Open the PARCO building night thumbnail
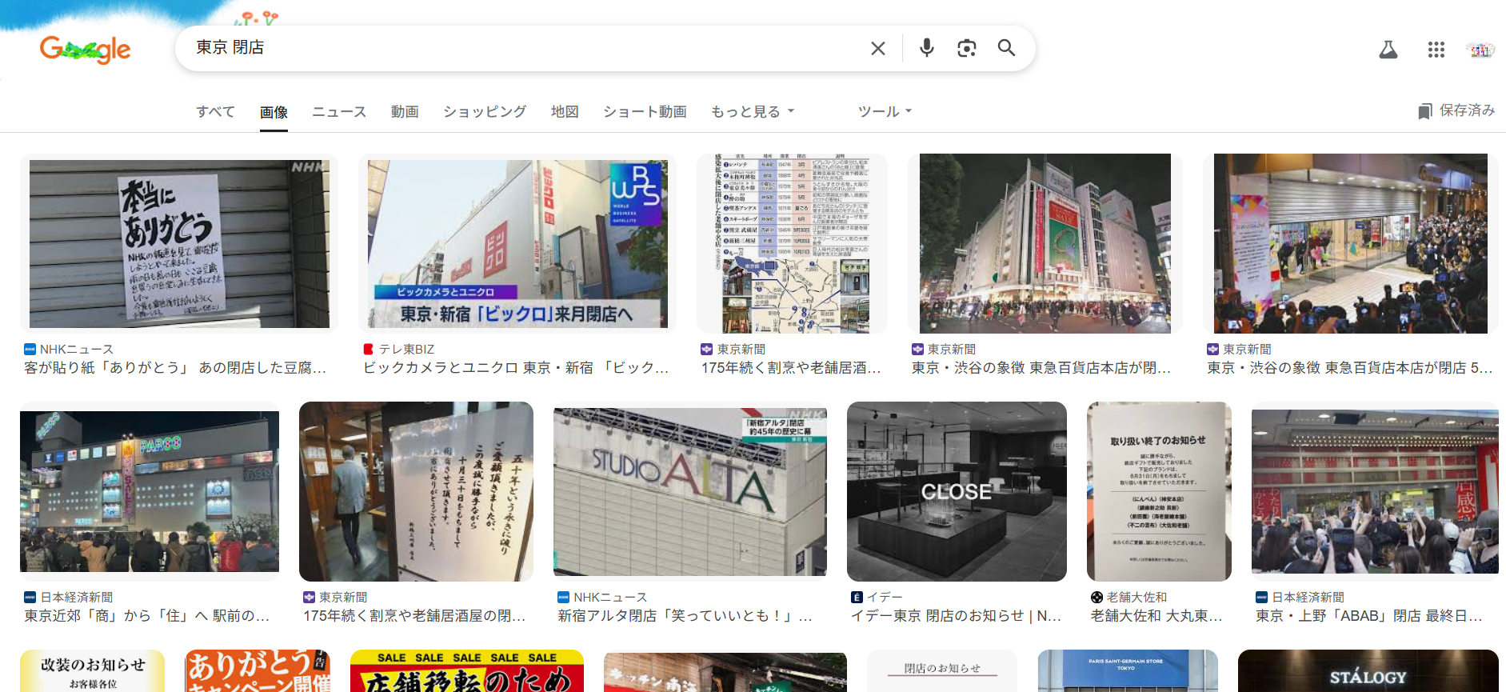The height and width of the screenshot is (692, 1506). click(x=150, y=491)
